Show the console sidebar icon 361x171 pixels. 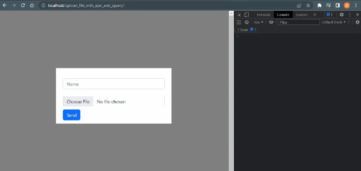point(239,22)
